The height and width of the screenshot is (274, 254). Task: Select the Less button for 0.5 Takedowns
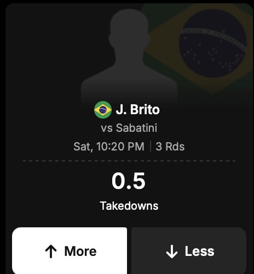[189, 250]
